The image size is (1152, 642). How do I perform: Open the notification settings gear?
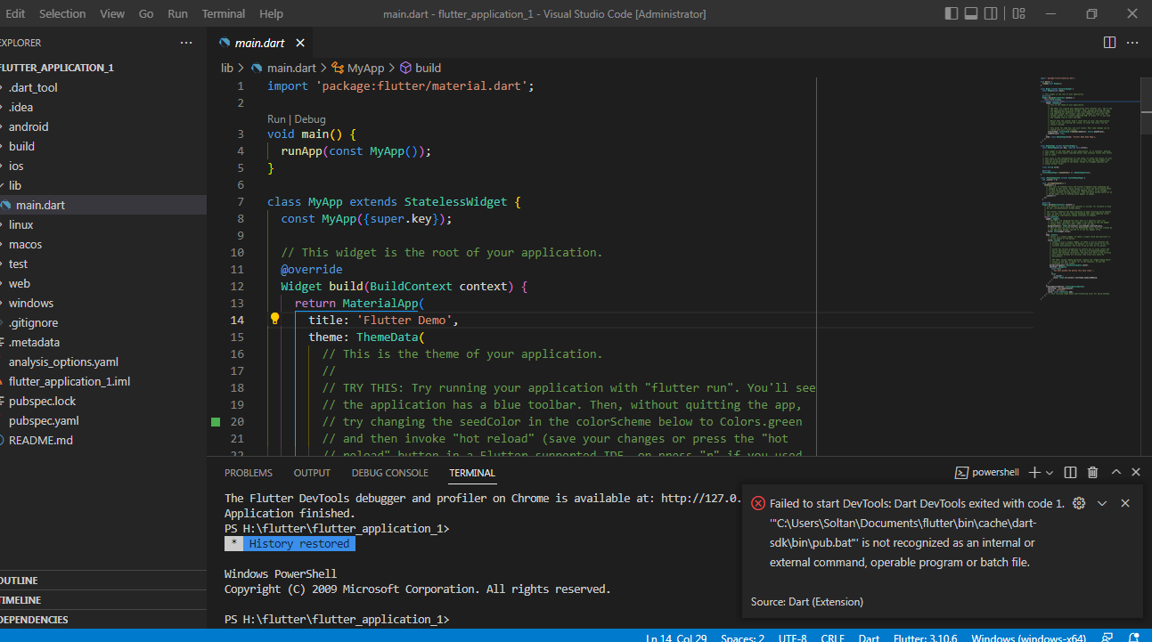point(1079,503)
